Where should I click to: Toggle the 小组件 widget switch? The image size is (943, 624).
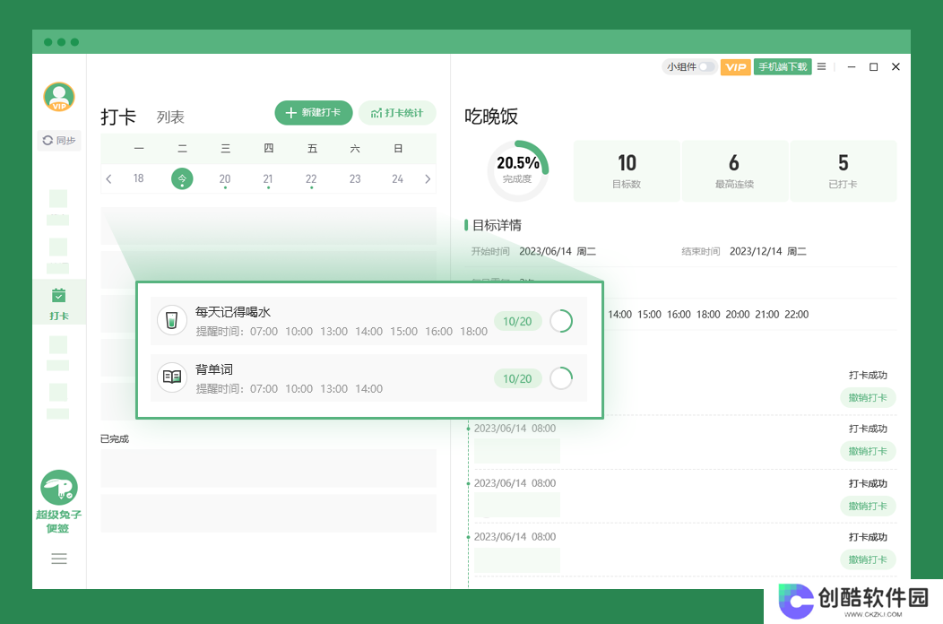(x=706, y=66)
